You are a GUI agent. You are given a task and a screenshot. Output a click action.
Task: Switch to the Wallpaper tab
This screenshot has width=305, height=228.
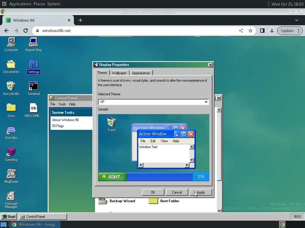click(x=119, y=73)
